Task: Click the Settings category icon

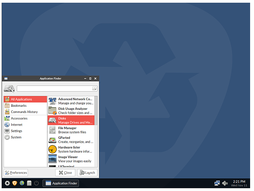Action: [x=7, y=131]
